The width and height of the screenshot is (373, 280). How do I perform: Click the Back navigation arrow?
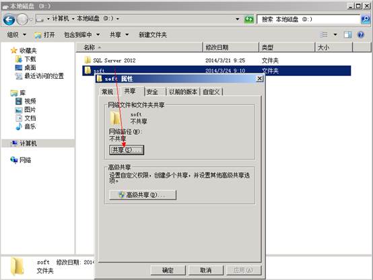[x=9, y=20]
